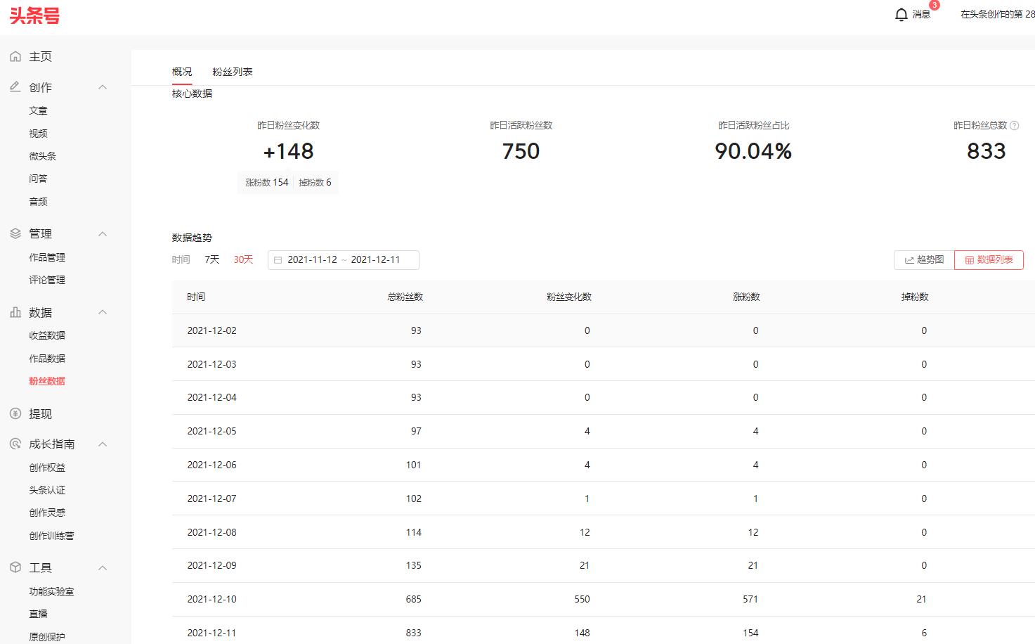Click the 粉丝变化数 column header
The height and width of the screenshot is (644, 1035).
pyautogui.click(x=568, y=297)
